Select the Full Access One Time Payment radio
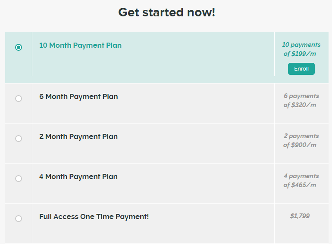This screenshot has height=244, width=332. tap(19, 219)
